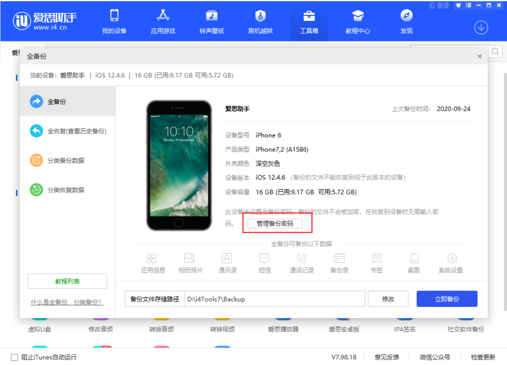The width and height of the screenshot is (507, 365).
Task: Click the 通讯录 backup data icon
Action: (x=227, y=262)
